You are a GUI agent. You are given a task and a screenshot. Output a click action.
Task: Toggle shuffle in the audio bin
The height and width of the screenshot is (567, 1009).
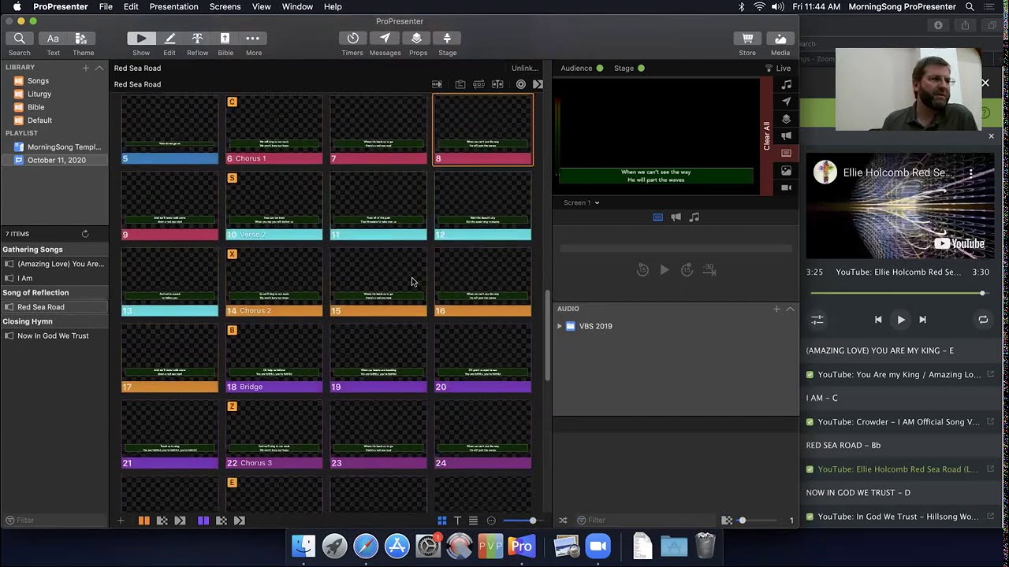pos(563,521)
